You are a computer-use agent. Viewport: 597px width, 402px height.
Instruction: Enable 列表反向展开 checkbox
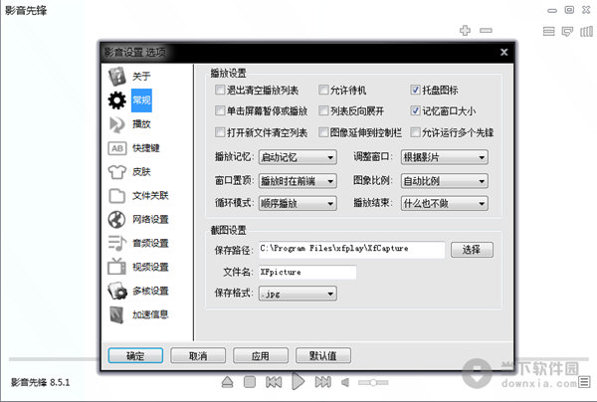click(x=323, y=110)
